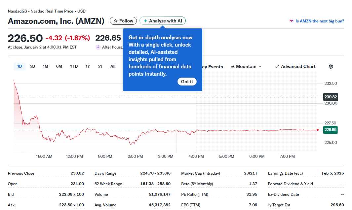Follow the AMZN stock
Image resolution: width=352 pixels, height=210 pixels.
[x=123, y=20]
